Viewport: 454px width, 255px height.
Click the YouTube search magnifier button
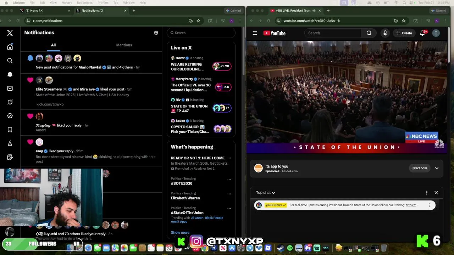(369, 33)
